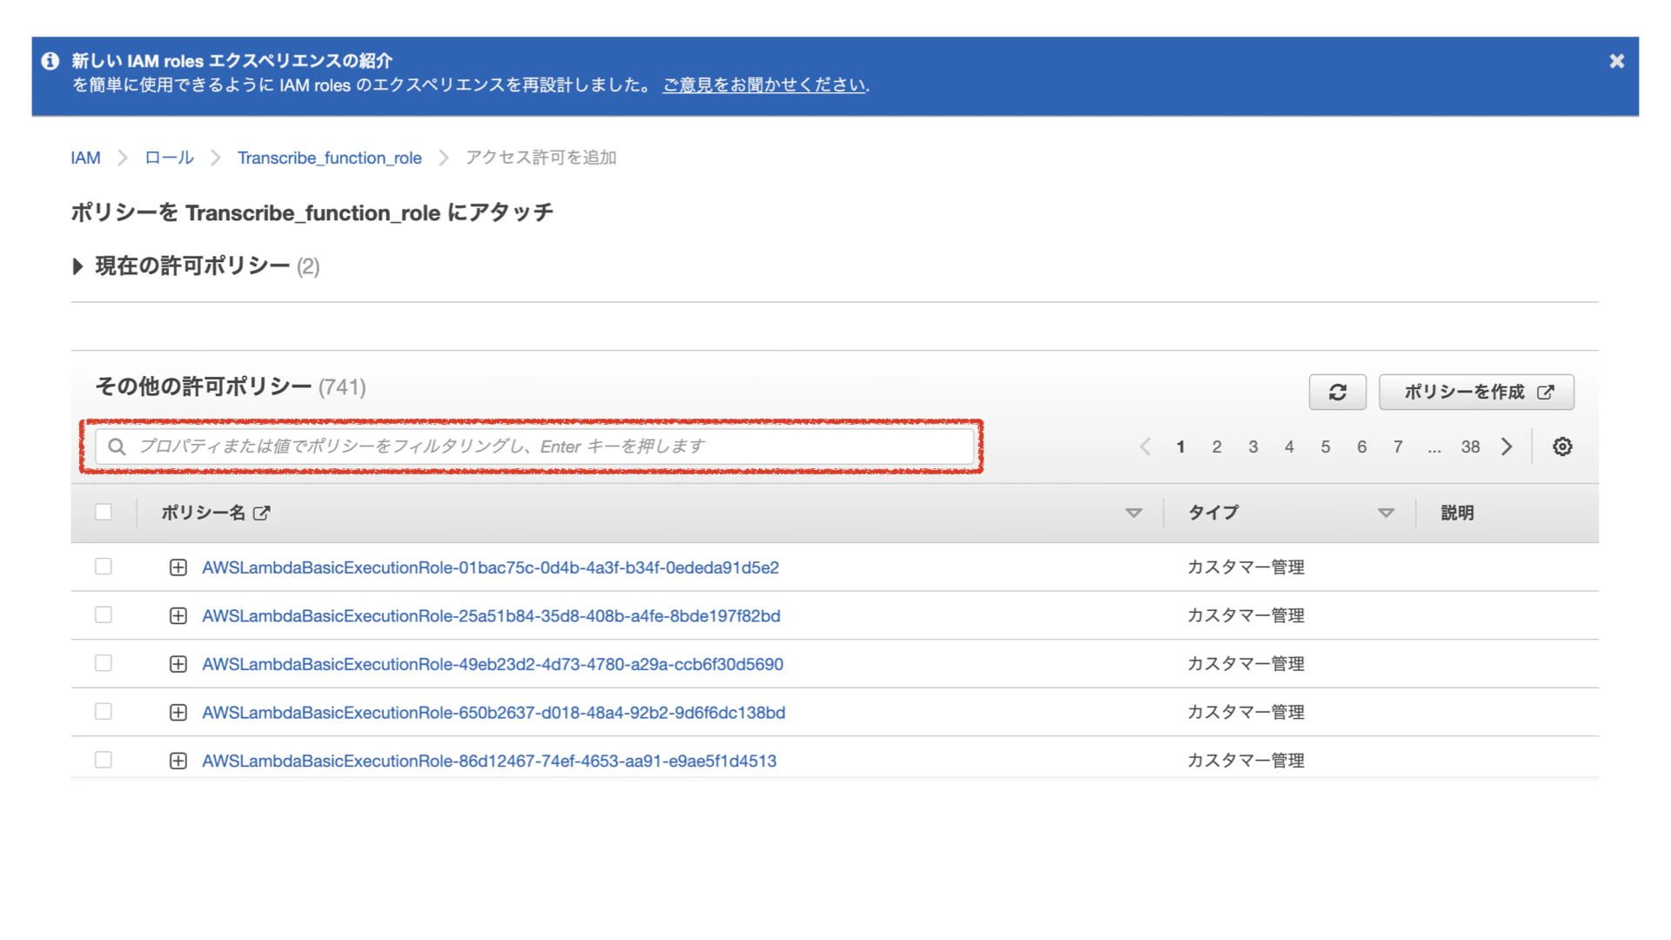Refresh the policies list
Screen dimensions: 1671x940
click(1338, 392)
